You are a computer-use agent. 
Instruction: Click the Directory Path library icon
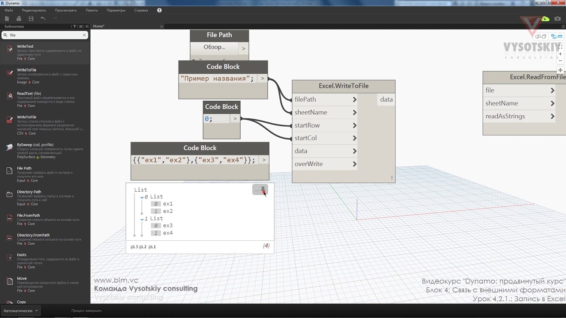pyautogui.click(x=9, y=194)
